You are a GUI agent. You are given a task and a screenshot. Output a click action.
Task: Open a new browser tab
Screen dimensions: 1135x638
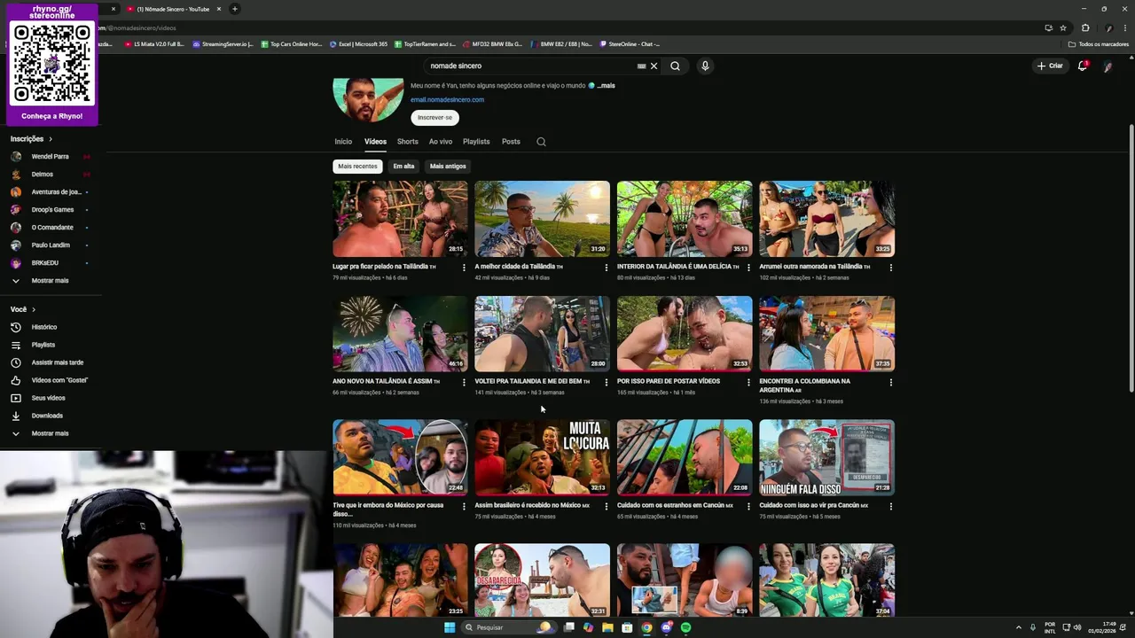[x=235, y=9]
